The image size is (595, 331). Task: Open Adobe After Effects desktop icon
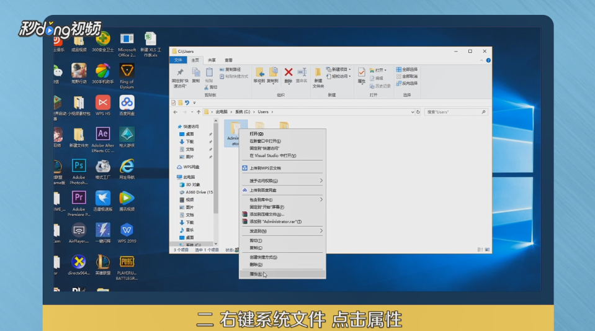[x=102, y=140]
